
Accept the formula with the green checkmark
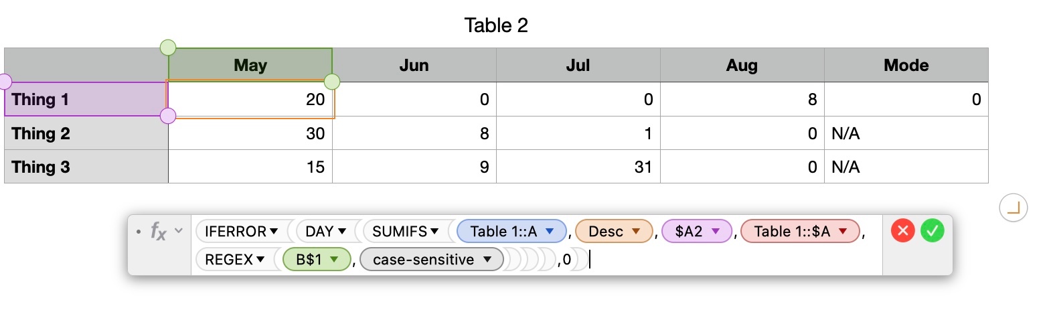tap(932, 232)
